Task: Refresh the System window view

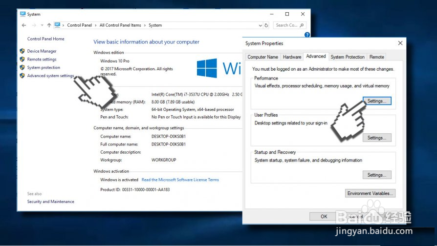Action: click(266, 25)
